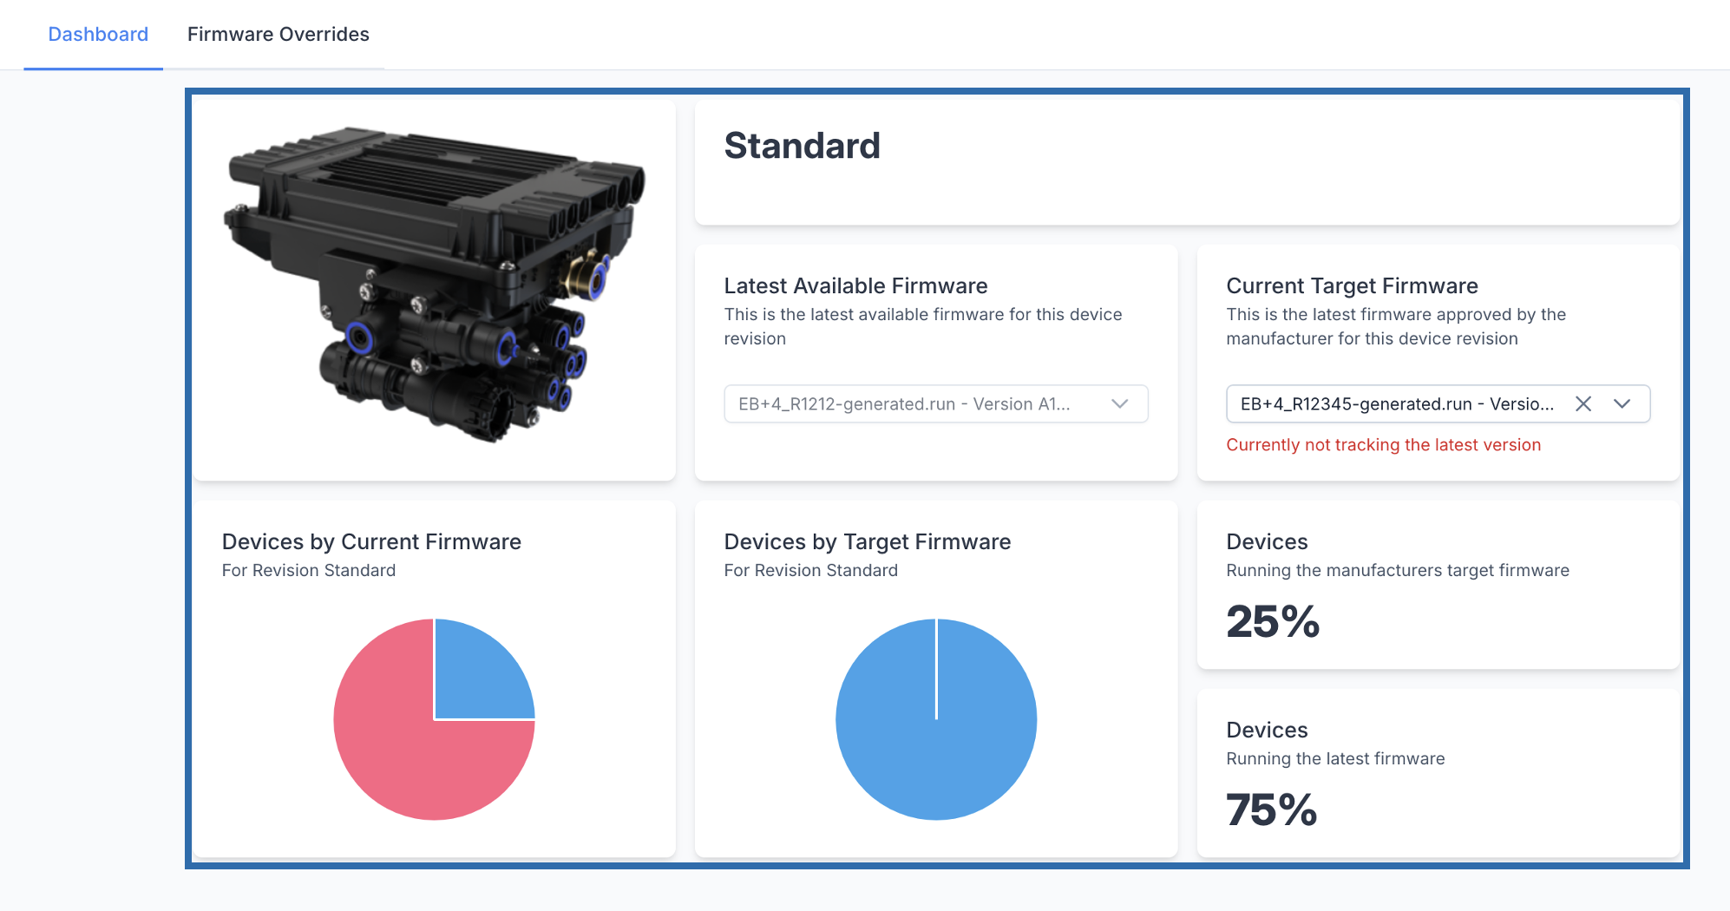This screenshot has height=911, width=1730.
Task: Expand the Latest Available Firmware dropdown arrow
Action: point(1119,404)
